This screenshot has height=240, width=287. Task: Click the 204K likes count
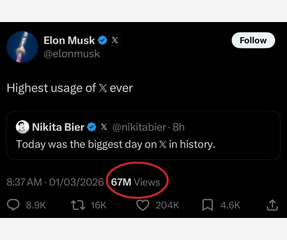click(x=167, y=205)
